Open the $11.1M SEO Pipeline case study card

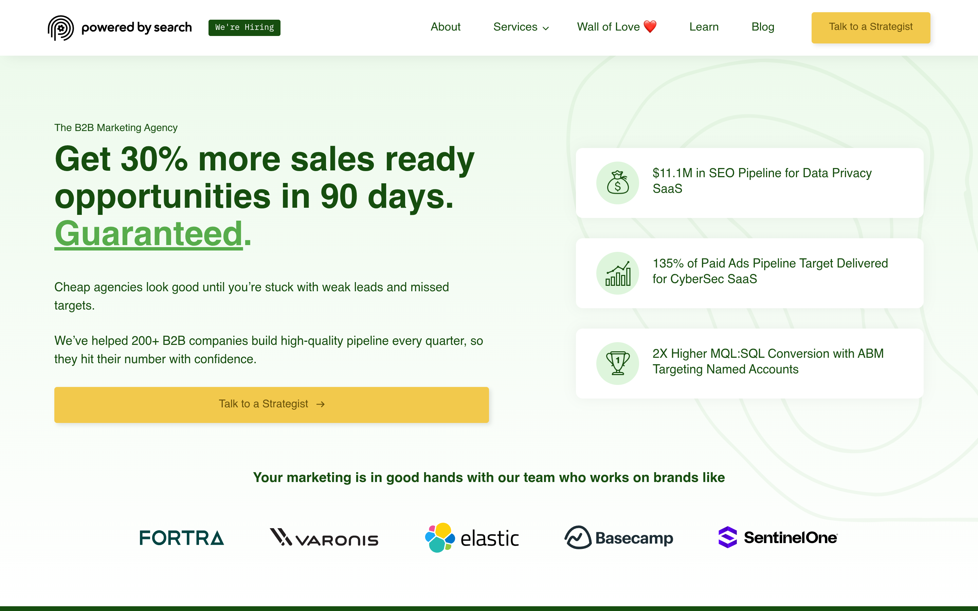pyautogui.click(x=749, y=183)
